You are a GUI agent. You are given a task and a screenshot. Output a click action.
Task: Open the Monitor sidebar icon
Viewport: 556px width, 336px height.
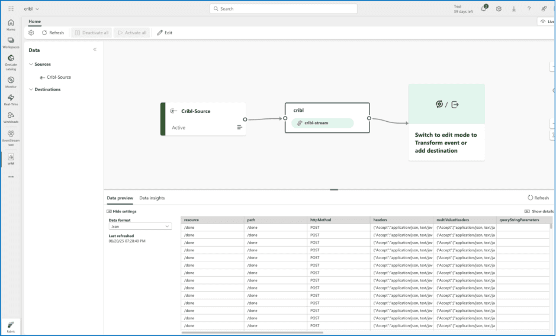pyautogui.click(x=11, y=81)
